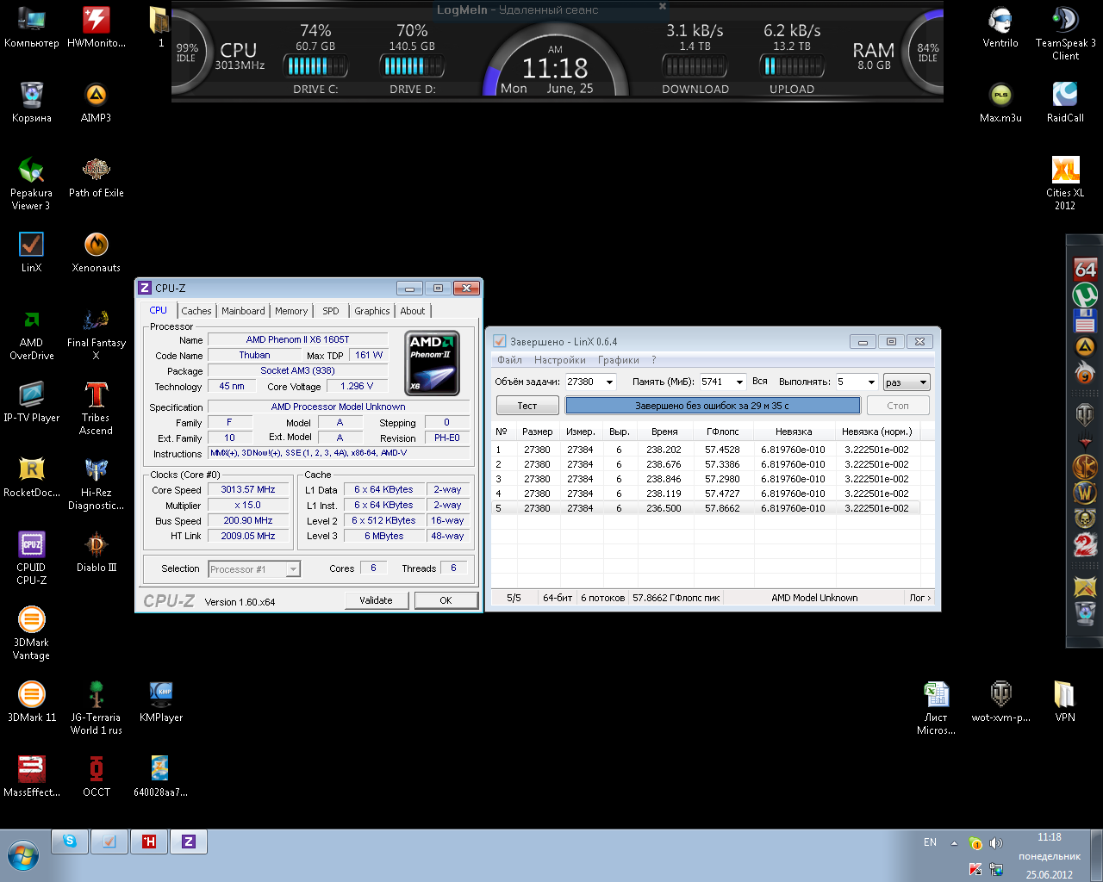The height and width of the screenshot is (882, 1103).
Task: Launch Tribes Ascend from the desktop
Action: tap(96, 407)
